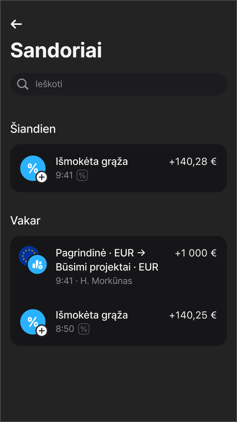Click the '+140,25 €' amount

pyautogui.click(x=193, y=315)
